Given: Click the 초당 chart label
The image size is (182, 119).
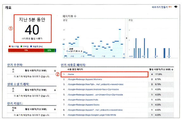Looking at the screenshot, I should 131,20.
